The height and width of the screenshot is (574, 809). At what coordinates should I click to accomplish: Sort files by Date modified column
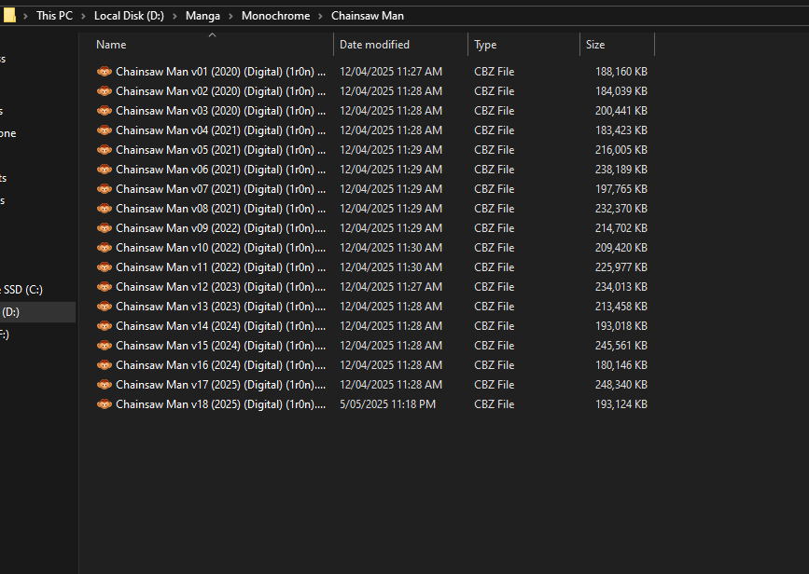tap(374, 45)
